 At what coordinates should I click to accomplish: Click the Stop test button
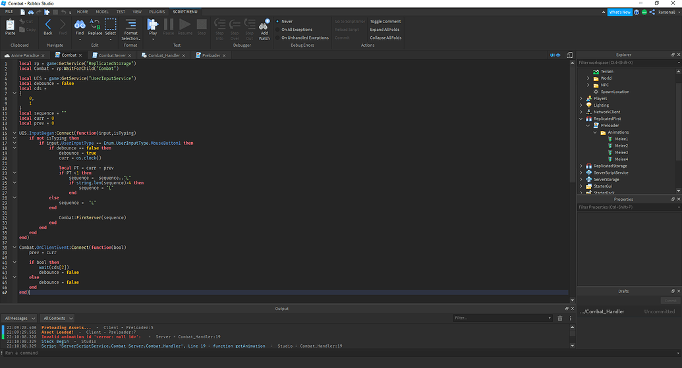[202, 24]
